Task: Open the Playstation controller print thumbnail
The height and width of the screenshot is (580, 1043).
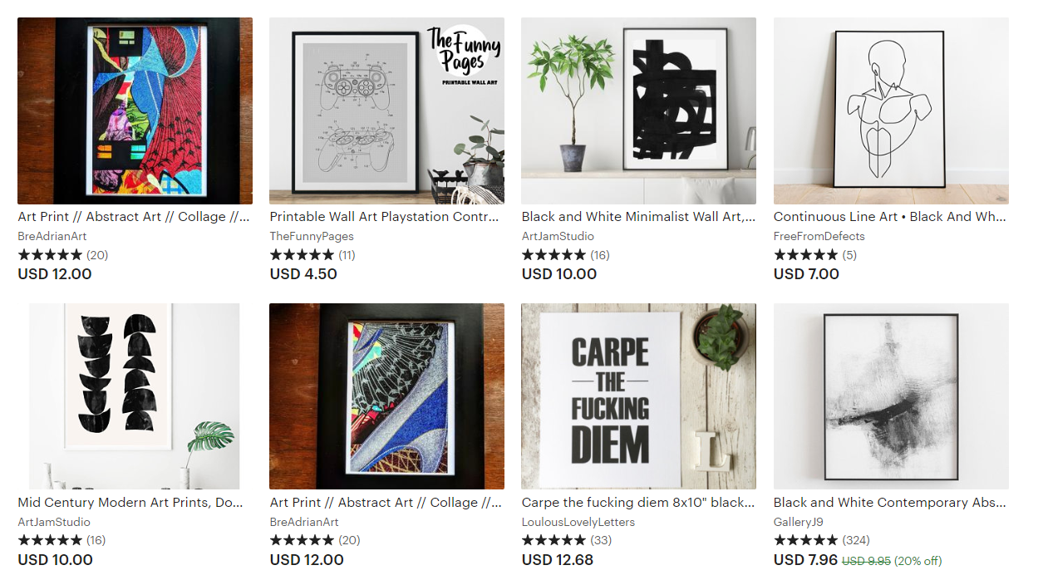Action: point(386,111)
